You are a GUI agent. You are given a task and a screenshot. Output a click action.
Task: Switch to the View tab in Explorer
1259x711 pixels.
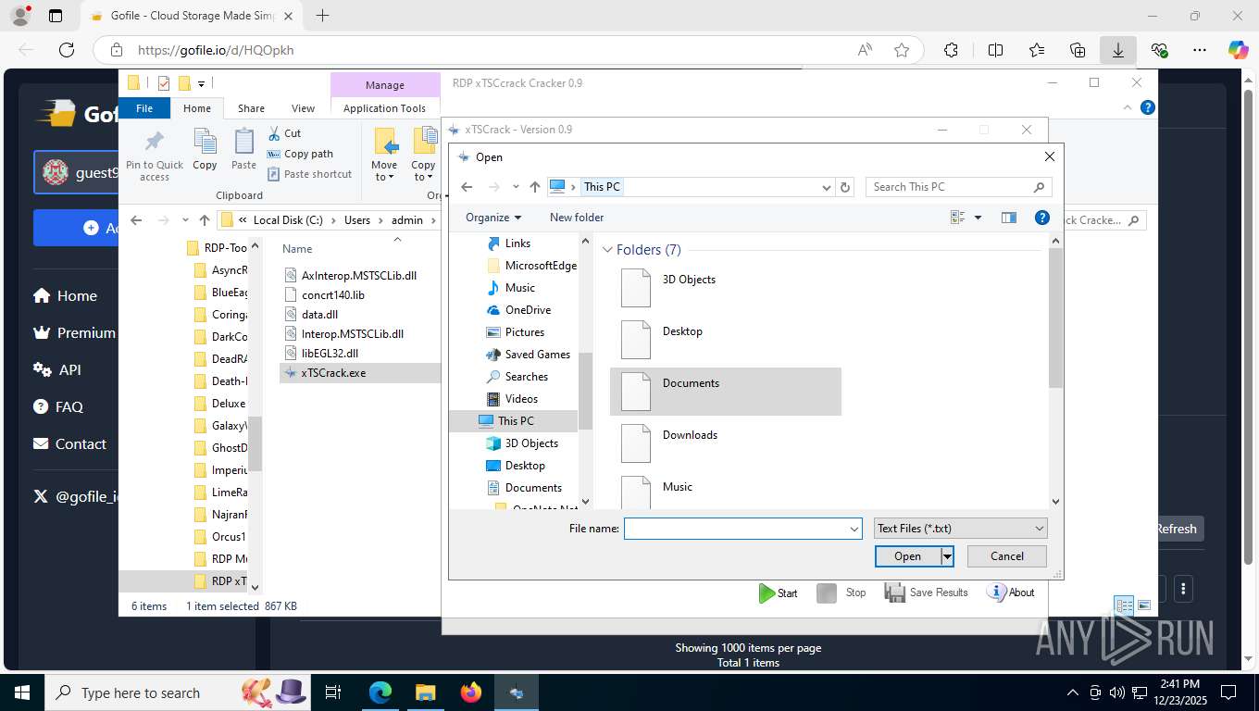[303, 108]
